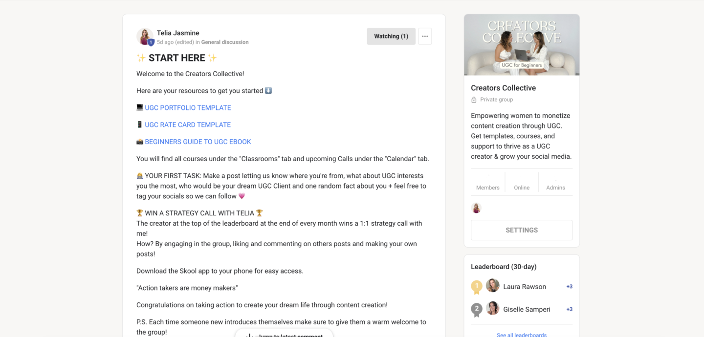Click Telia Jasmine's blue level badge

pyautogui.click(x=151, y=42)
